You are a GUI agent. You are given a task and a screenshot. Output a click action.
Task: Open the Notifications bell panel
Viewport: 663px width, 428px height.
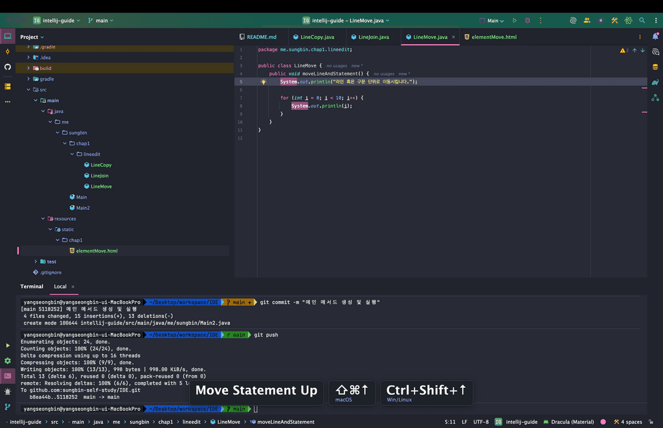(x=655, y=37)
